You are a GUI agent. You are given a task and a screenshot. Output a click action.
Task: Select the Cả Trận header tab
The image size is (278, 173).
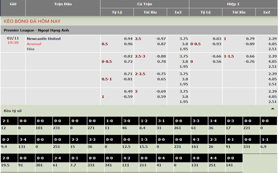(145, 4)
